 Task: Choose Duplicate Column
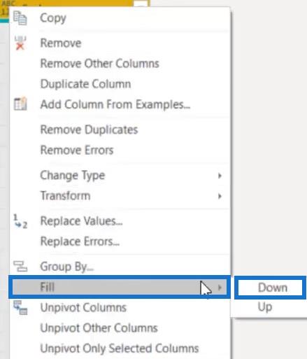point(85,84)
